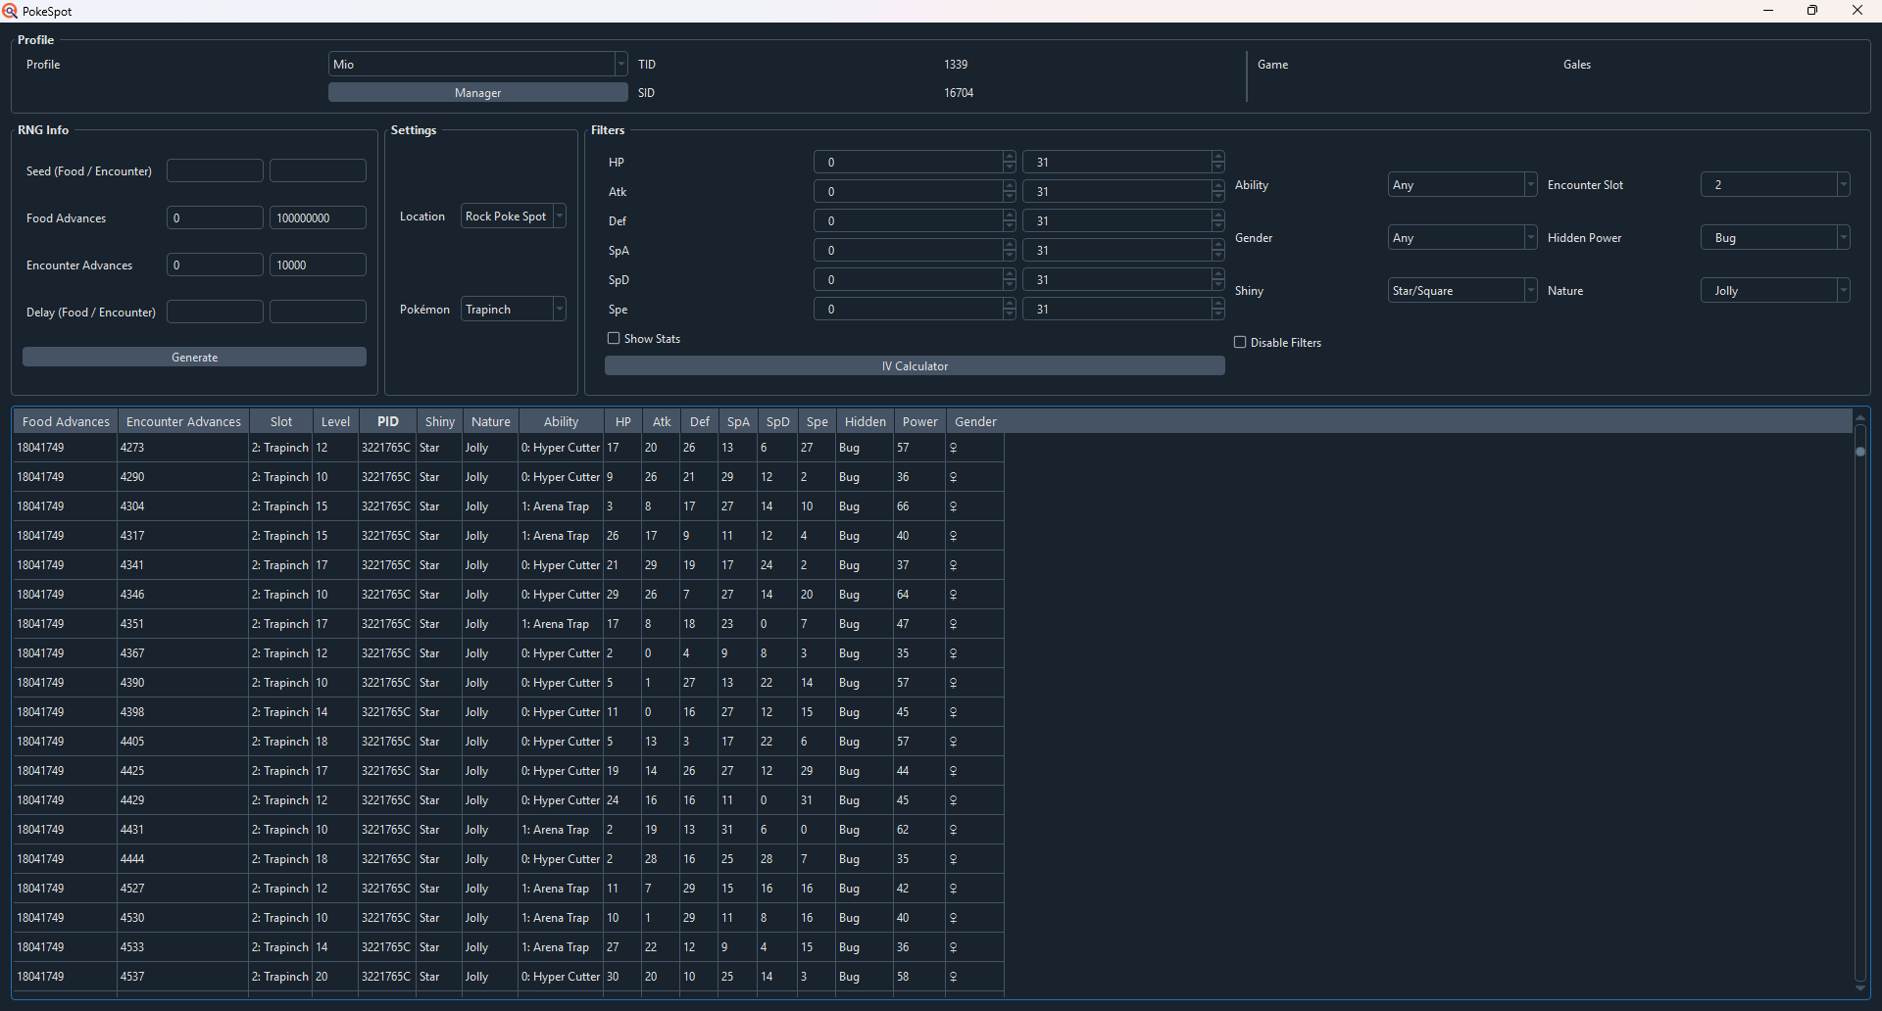1882x1011 pixels.
Task: Open the IV Calculator
Action: [x=914, y=365]
